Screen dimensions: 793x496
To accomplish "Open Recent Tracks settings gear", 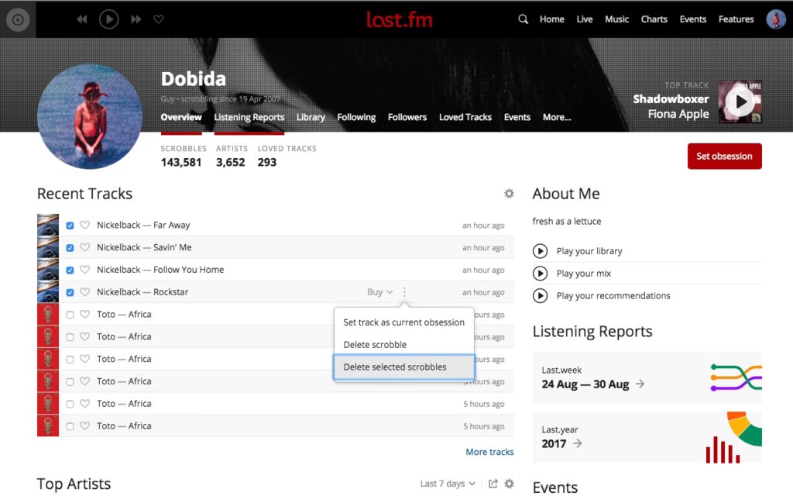I will point(509,194).
